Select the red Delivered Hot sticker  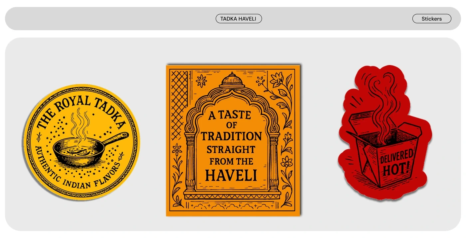[x=384, y=133]
